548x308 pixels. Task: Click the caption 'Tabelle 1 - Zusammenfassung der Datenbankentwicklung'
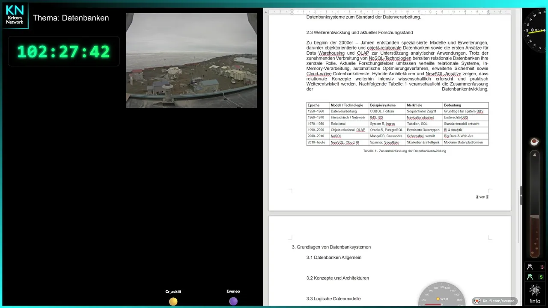[405, 151]
